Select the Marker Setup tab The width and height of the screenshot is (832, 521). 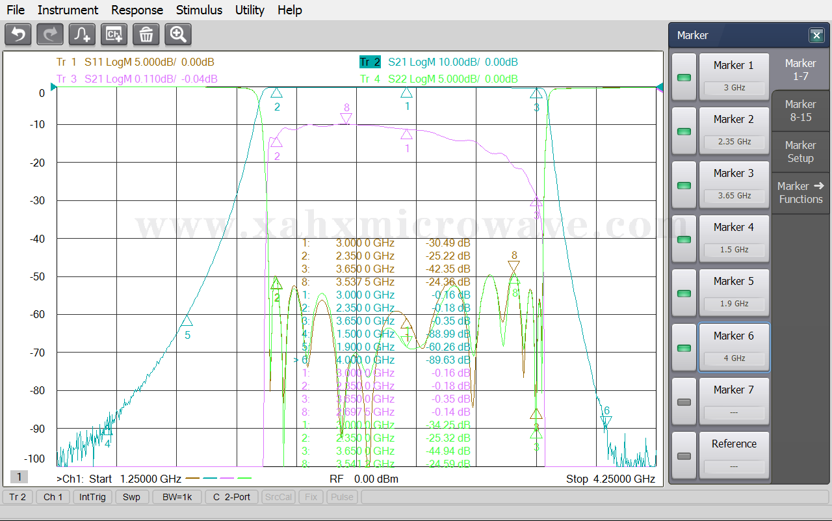(x=800, y=152)
